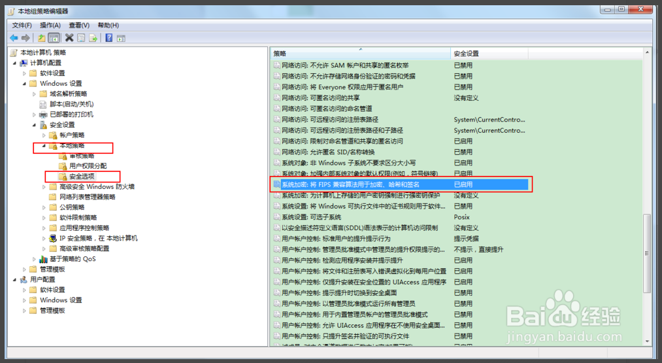Expand the 帐户策略 node
The height and width of the screenshot is (363, 662).
[x=44, y=135]
